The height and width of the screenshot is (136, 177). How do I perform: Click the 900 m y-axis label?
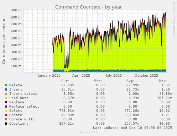click(x=16, y=10)
